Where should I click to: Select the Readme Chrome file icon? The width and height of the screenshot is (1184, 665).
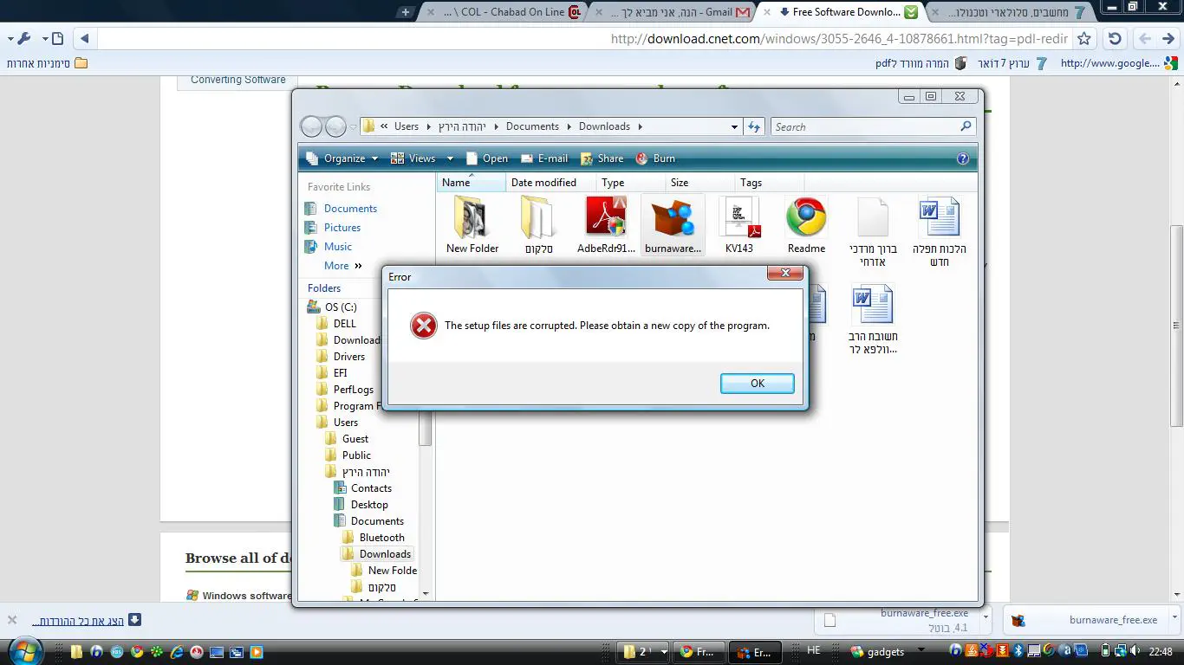tap(806, 220)
